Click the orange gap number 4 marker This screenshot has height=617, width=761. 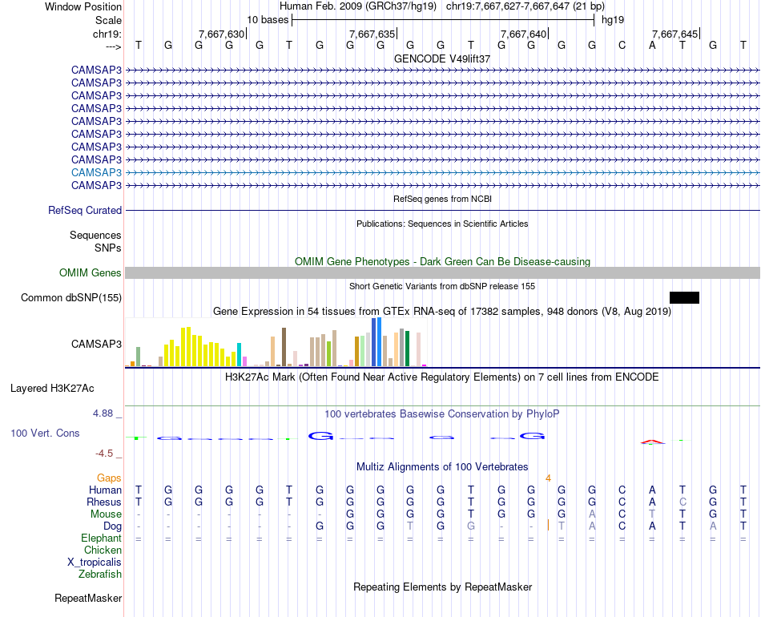pos(548,478)
